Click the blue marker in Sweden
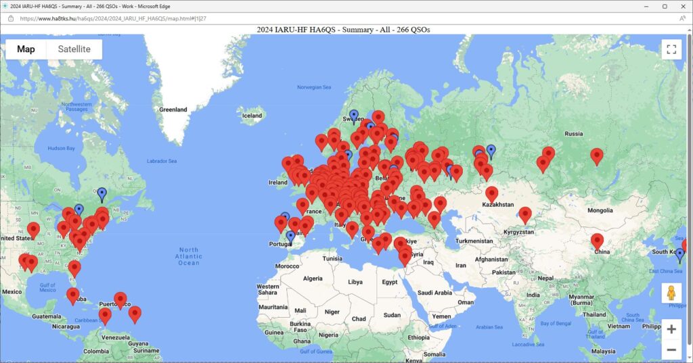Image resolution: width=693 pixels, height=363 pixels. [x=353, y=116]
